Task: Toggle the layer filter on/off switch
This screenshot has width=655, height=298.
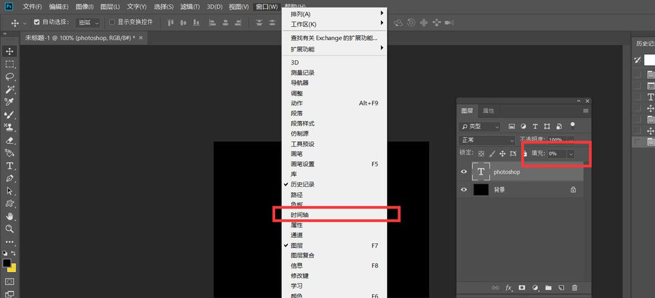Action: (572, 125)
